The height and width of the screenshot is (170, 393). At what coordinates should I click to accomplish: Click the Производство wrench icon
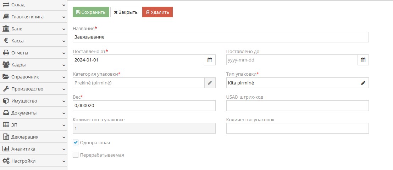pyautogui.click(x=6, y=89)
